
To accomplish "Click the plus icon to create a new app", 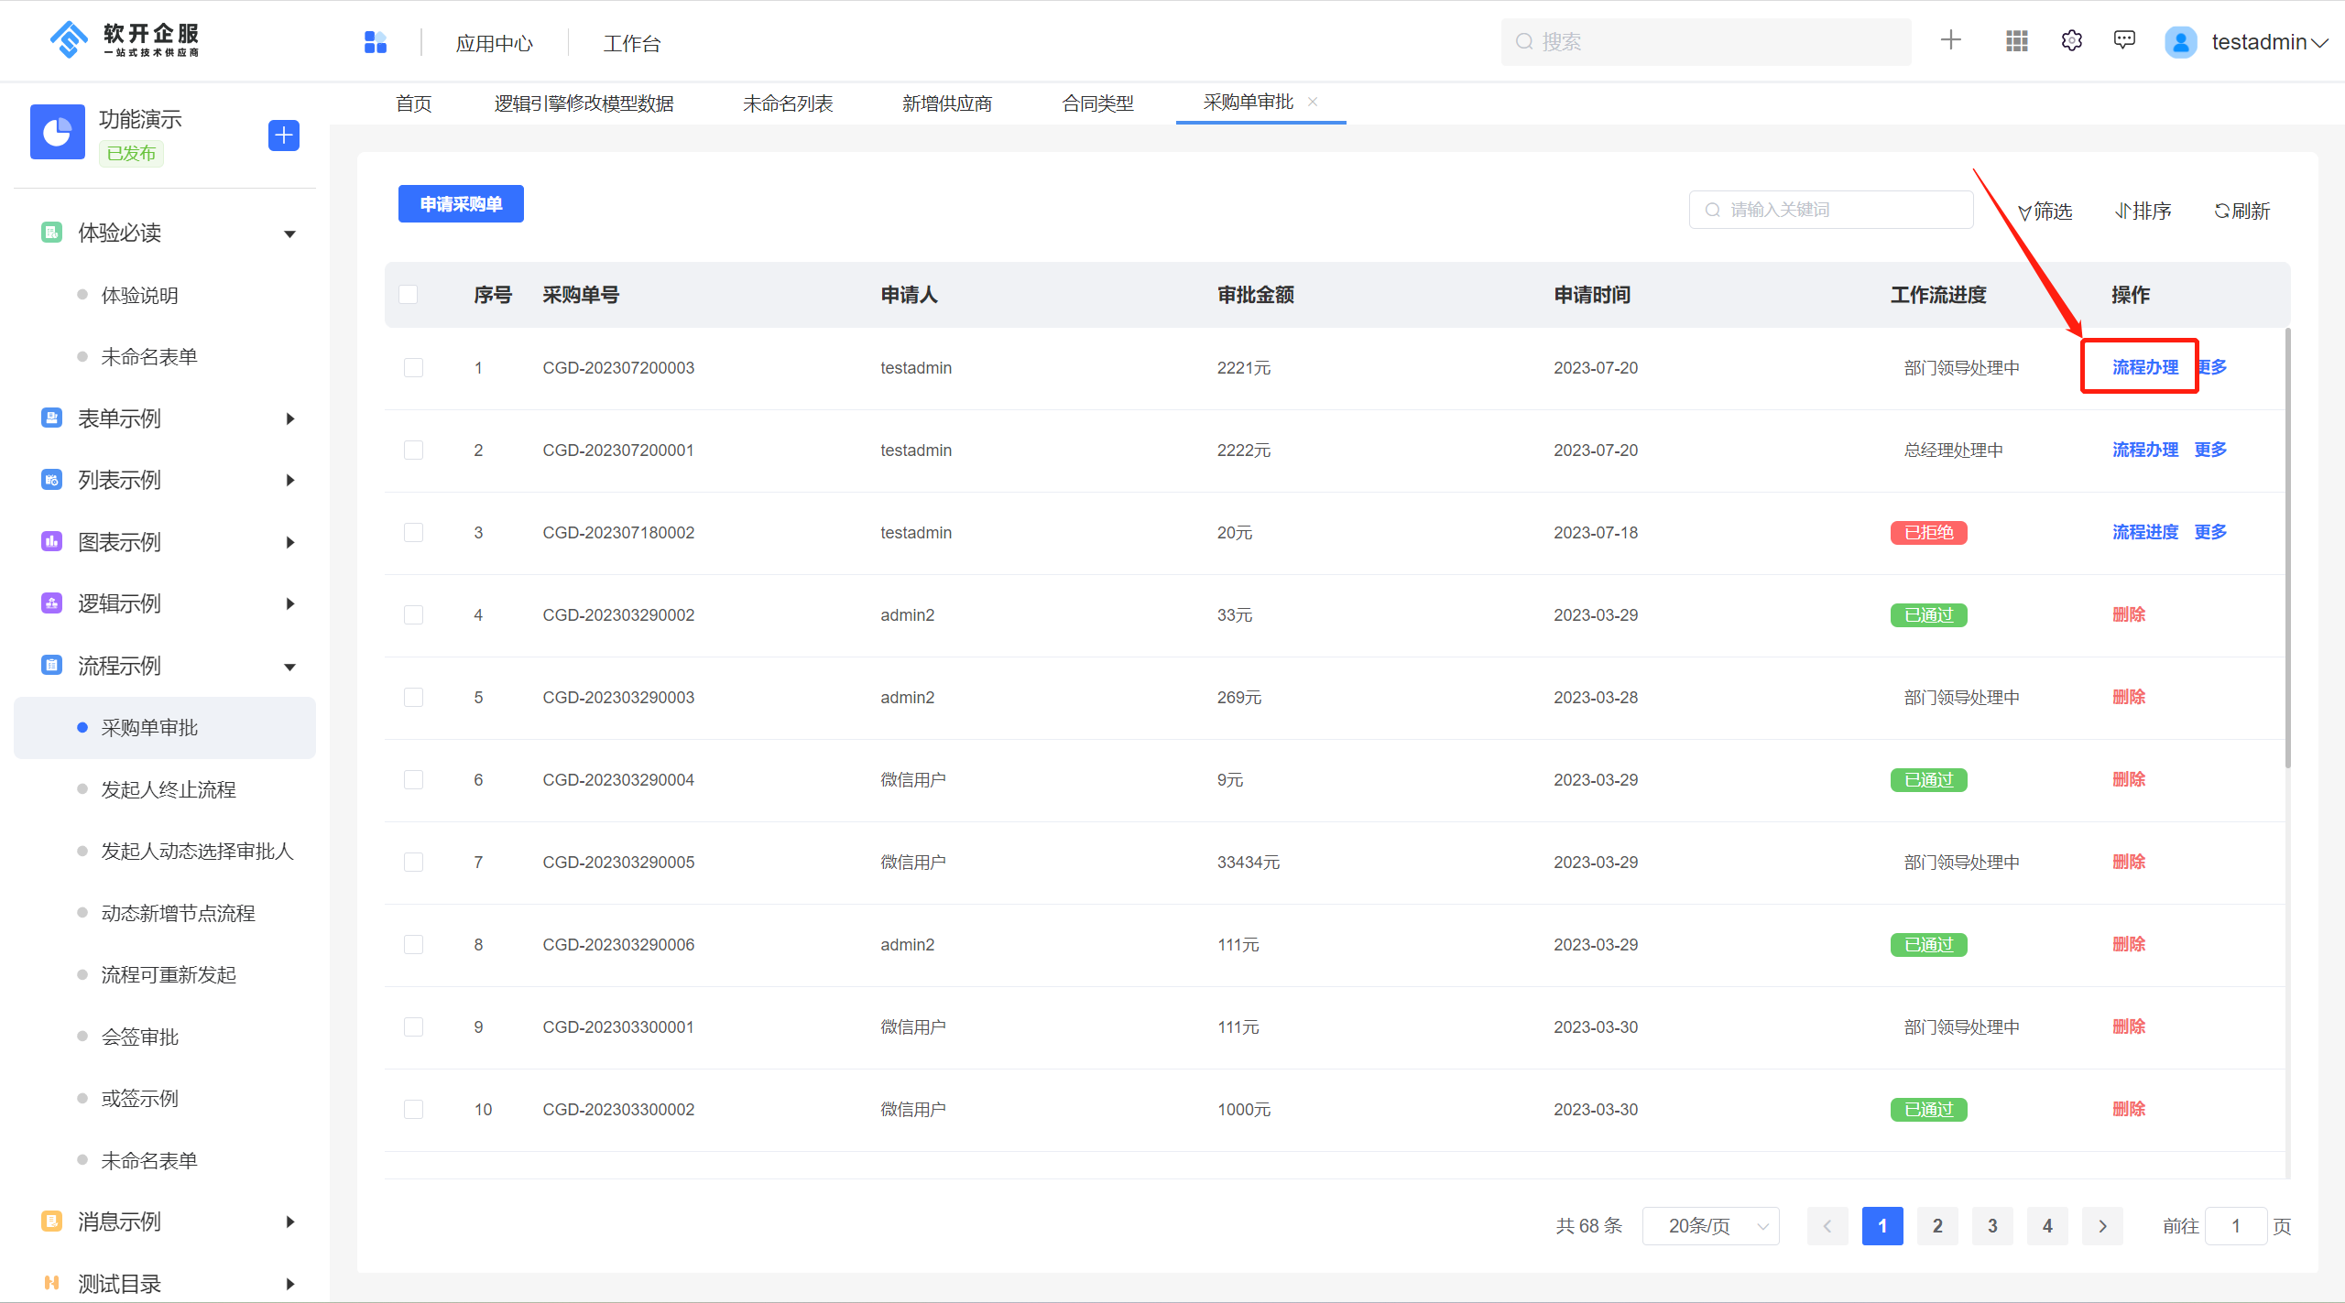I will tap(1950, 41).
